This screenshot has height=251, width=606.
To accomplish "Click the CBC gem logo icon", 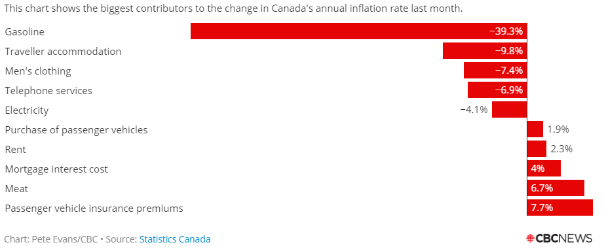I will [x=530, y=239].
